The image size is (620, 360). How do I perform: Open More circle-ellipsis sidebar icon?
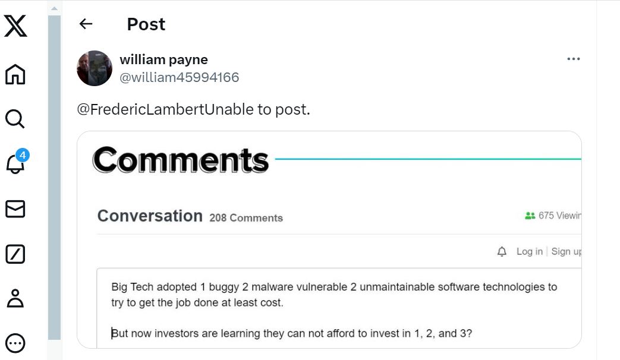[x=15, y=343]
